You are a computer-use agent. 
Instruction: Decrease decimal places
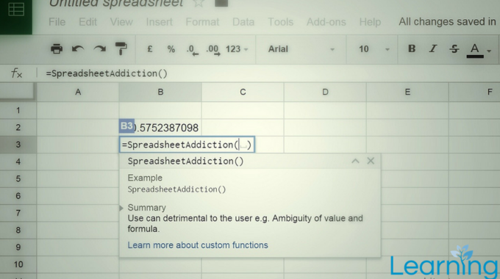tap(193, 50)
